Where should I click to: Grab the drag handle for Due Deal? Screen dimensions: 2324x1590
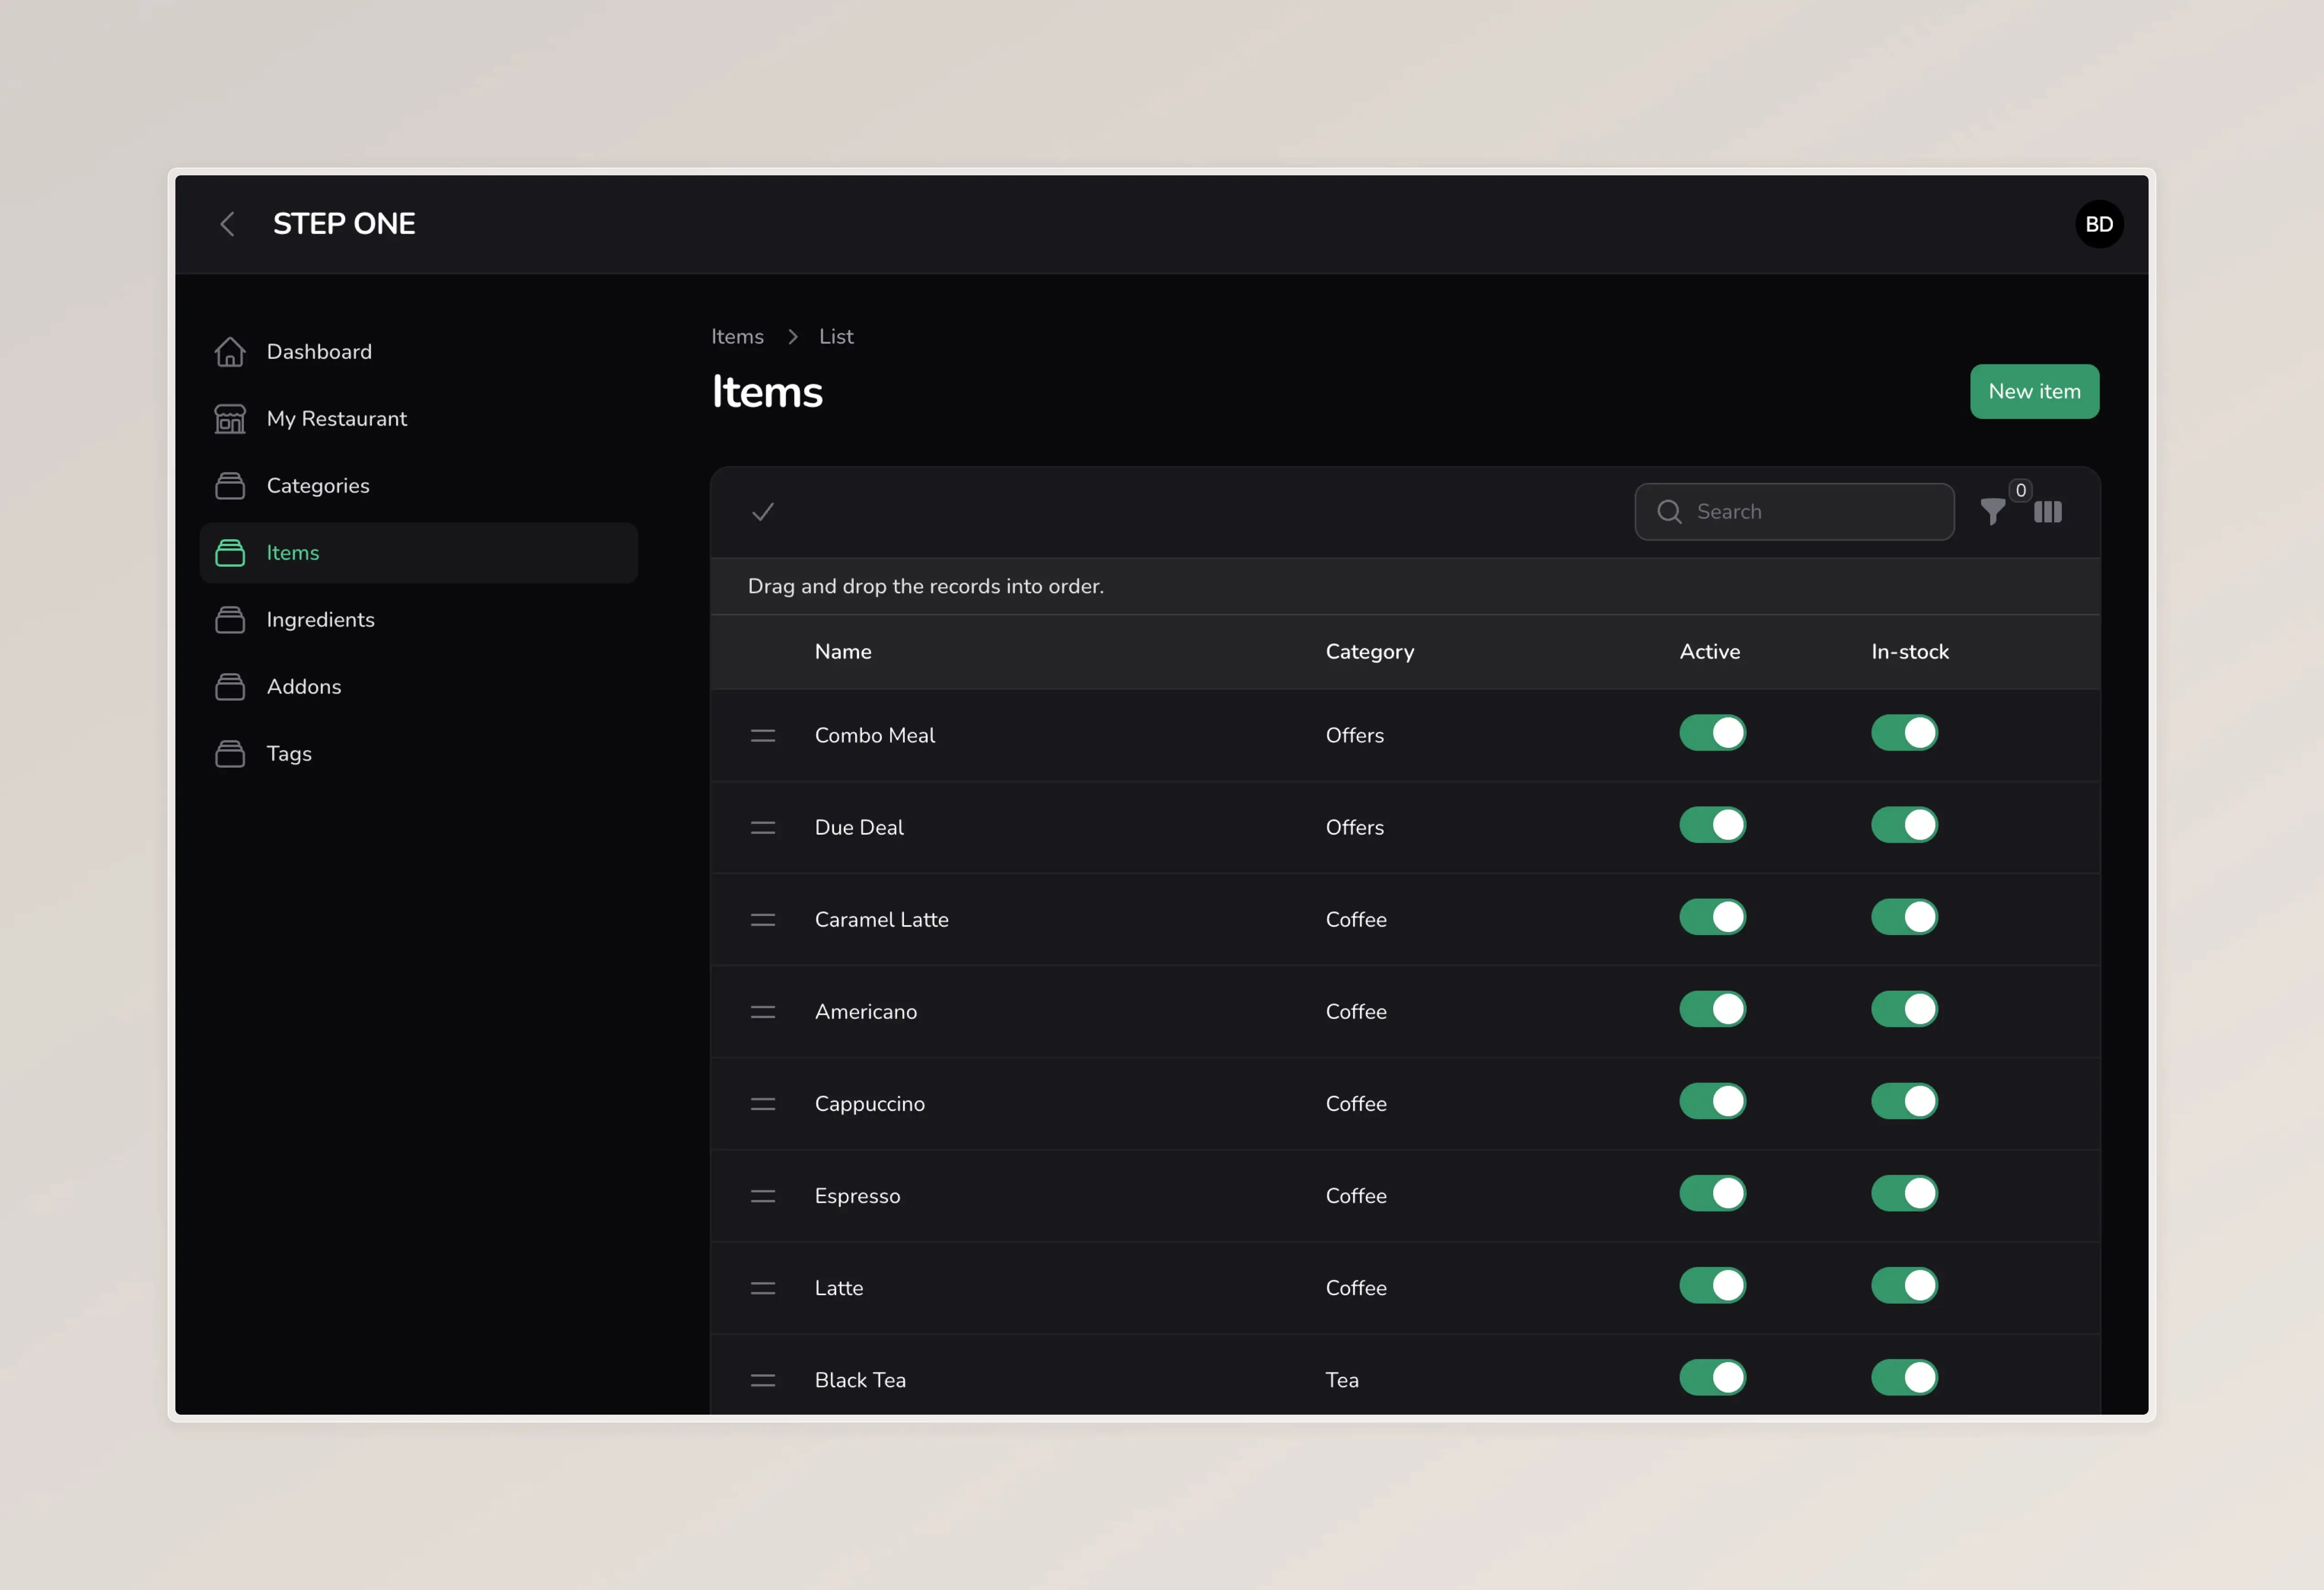(763, 828)
